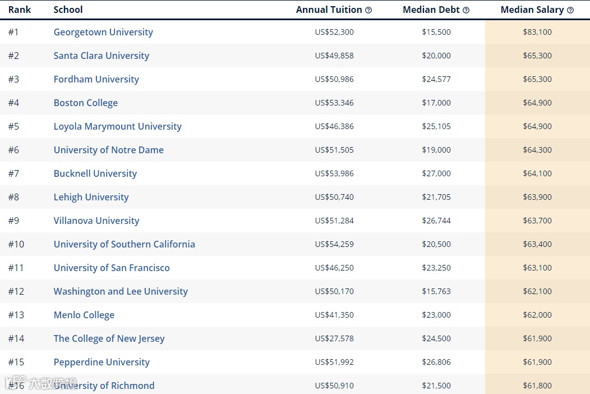Screen dimensions: 590x394
Task: Open University of Southern California link
Action: pos(124,244)
